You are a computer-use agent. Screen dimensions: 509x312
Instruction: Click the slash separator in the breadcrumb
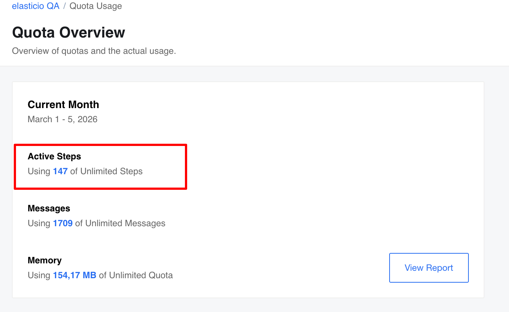(x=64, y=6)
